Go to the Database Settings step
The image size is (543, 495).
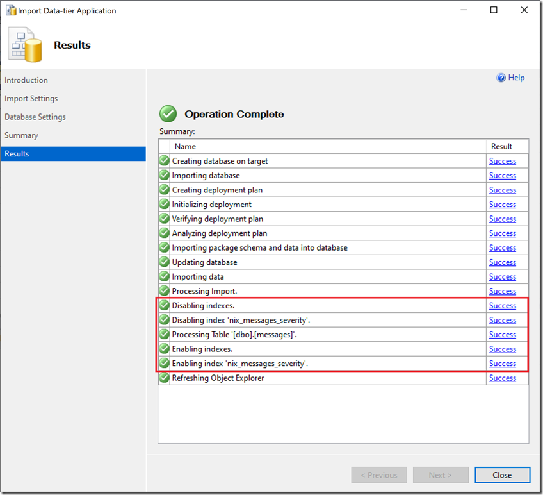click(x=35, y=117)
